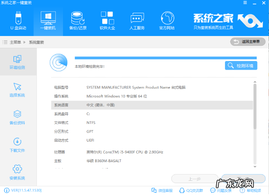Click the scrollbar down arrow

(x=255, y=167)
